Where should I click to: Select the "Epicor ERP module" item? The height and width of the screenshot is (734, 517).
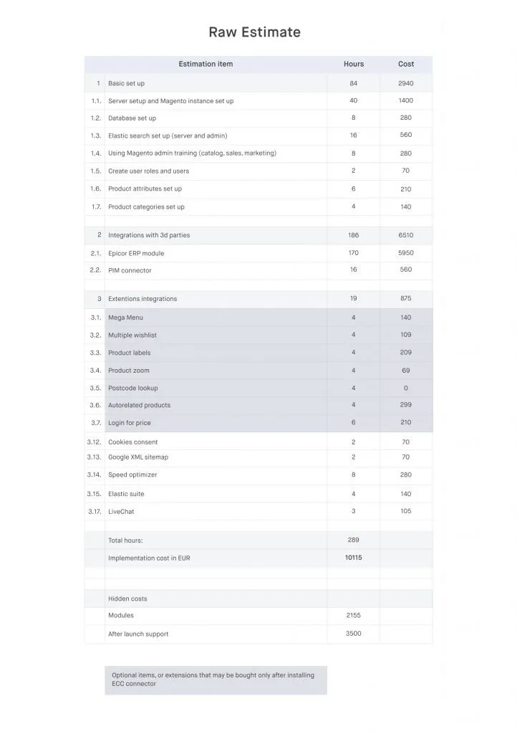pyautogui.click(x=136, y=253)
